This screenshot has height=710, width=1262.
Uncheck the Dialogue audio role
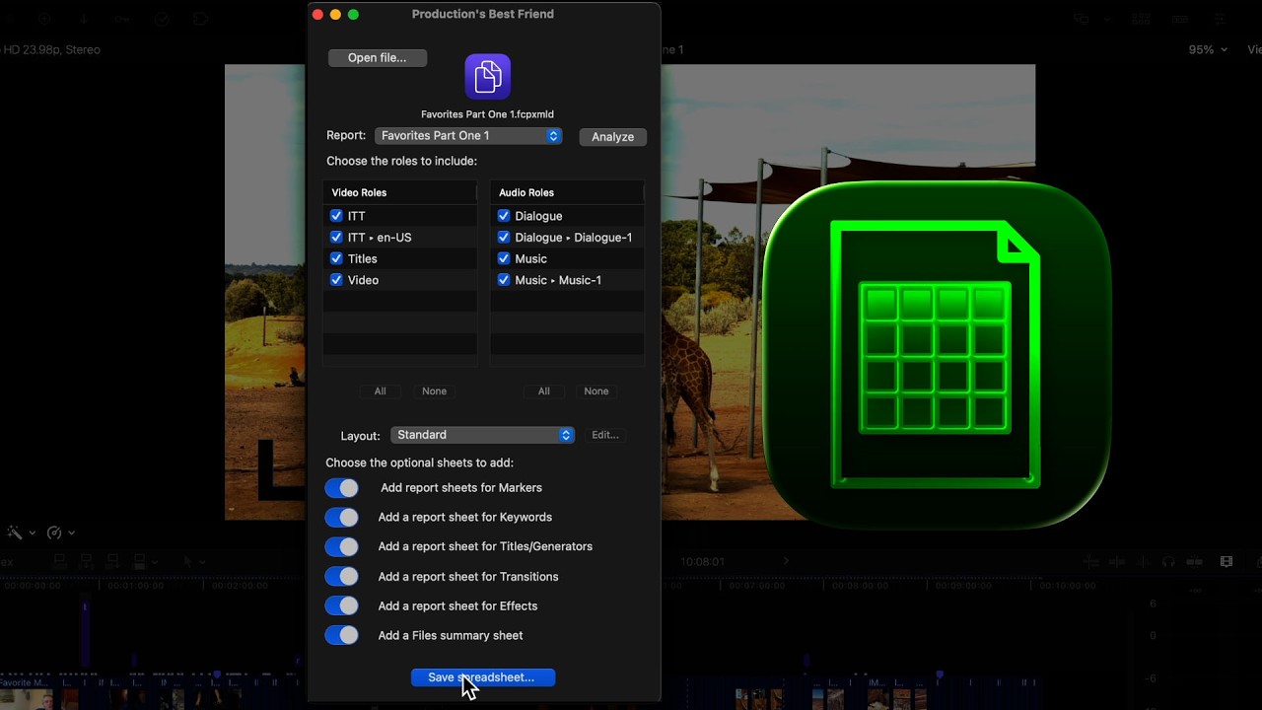[504, 216]
